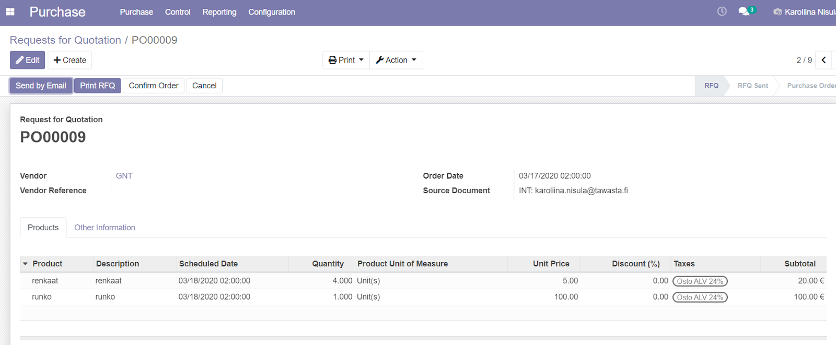Screen dimensions: 836x345
Task: Open the Print dropdown
Action: pyautogui.click(x=346, y=60)
